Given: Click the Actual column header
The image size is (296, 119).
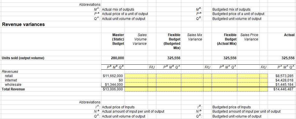Looking at the screenshot, I should tap(289, 35).
